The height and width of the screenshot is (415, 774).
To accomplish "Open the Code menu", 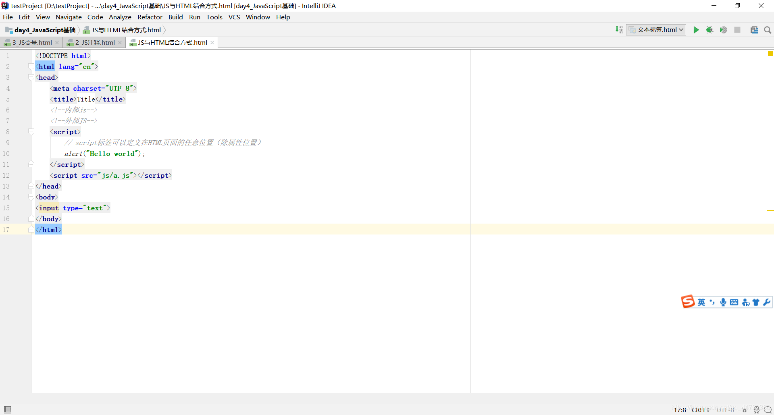I will coord(95,17).
